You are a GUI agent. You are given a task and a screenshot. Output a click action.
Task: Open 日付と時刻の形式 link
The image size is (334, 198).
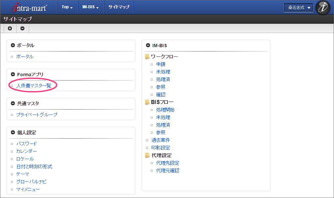pyautogui.click(x=34, y=166)
